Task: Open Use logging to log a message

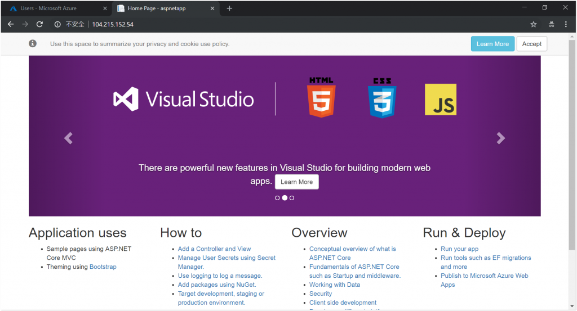Action: point(220,276)
